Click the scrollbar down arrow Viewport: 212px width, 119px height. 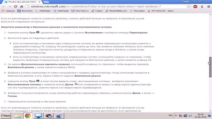pos(210,111)
